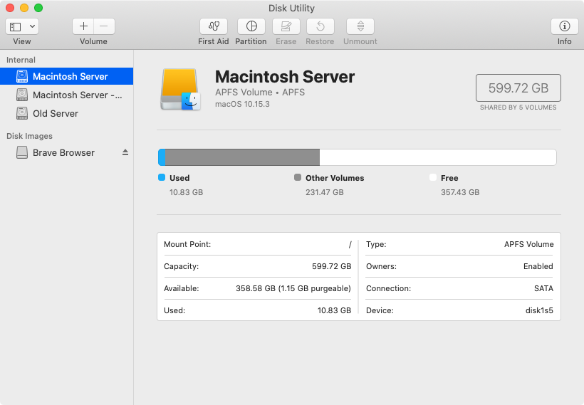Click the Unmount label text
Viewport: 584px width, 405px height.
pos(360,41)
